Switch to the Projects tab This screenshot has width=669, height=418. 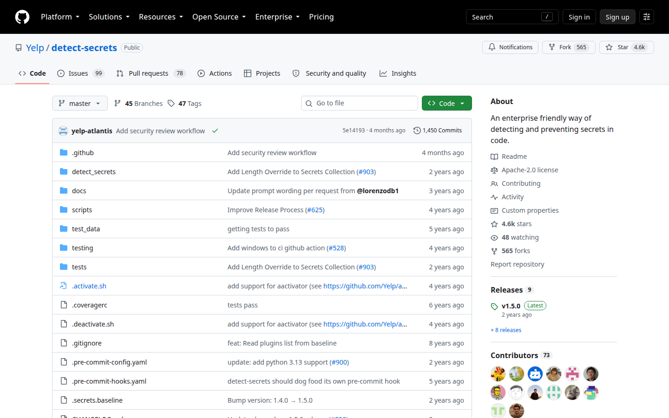pyautogui.click(x=262, y=73)
